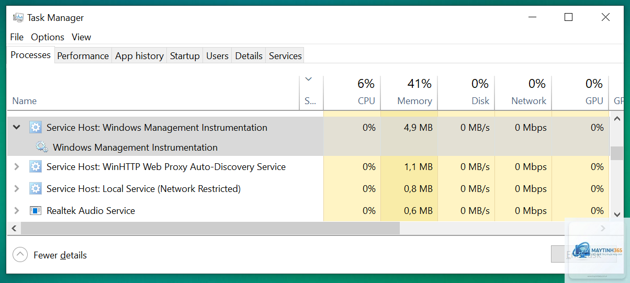630x283 pixels.
Task: Click the Windows Management Instrumentation child service icon
Action: tap(42, 147)
